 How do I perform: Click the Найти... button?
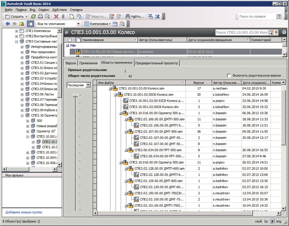click(x=135, y=16)
